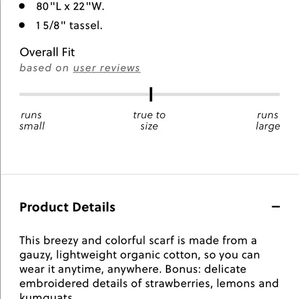Click the 'wear it anytime, anywhere' line
299x299 pixels.
click(x=133, y=269)
